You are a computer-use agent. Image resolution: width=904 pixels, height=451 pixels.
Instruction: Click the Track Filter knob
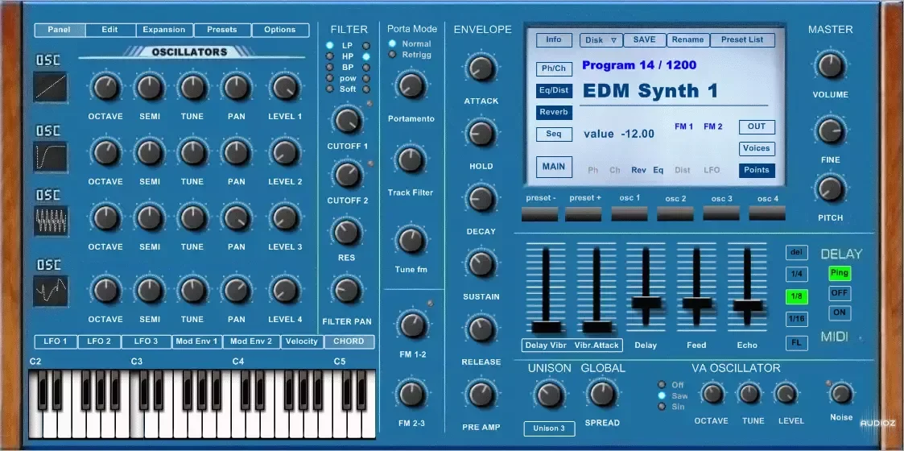point(411,159)
